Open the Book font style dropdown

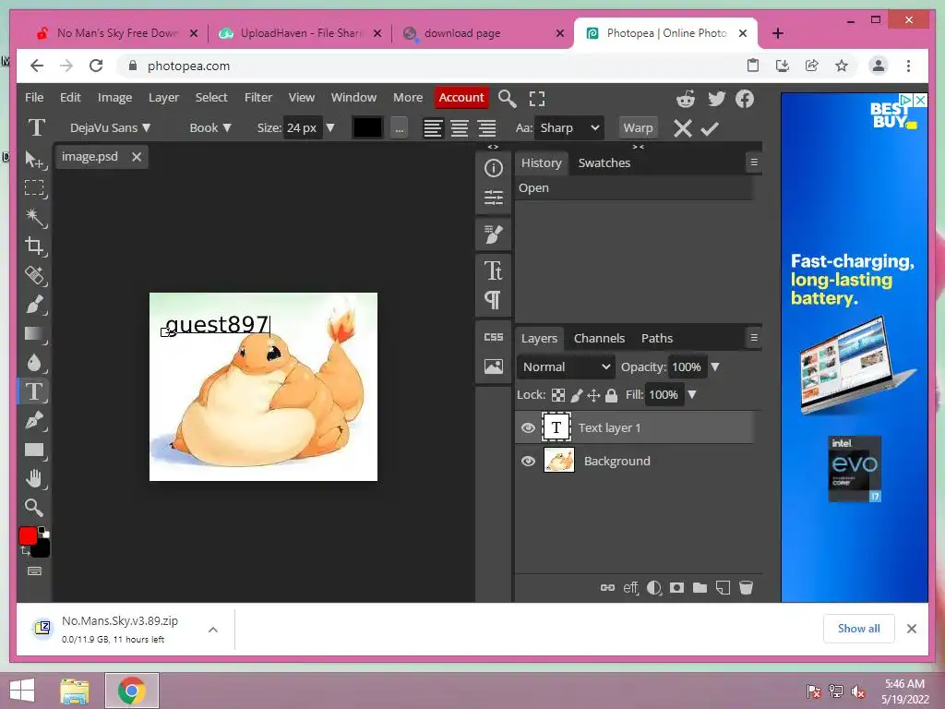(209, 127)
